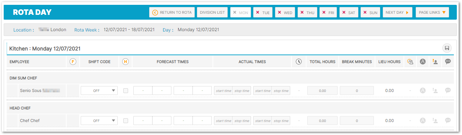Click the ACTUAL TIMES column header

(x=252, y=62)
